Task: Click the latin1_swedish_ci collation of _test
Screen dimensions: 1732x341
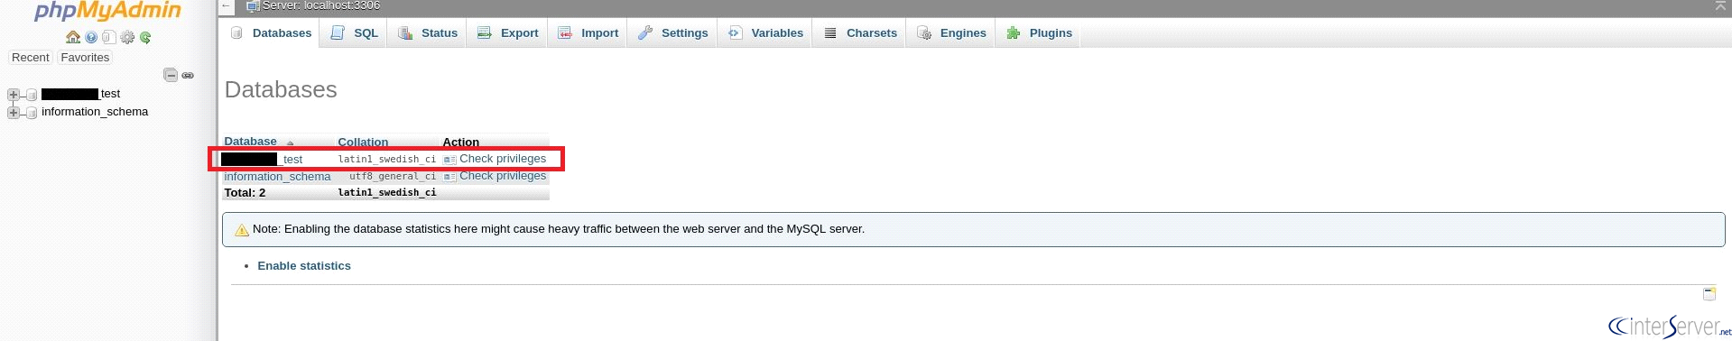Action: [387, 160]
